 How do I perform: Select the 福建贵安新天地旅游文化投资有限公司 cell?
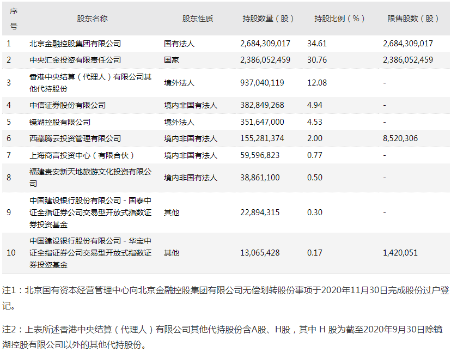(90, 178)
